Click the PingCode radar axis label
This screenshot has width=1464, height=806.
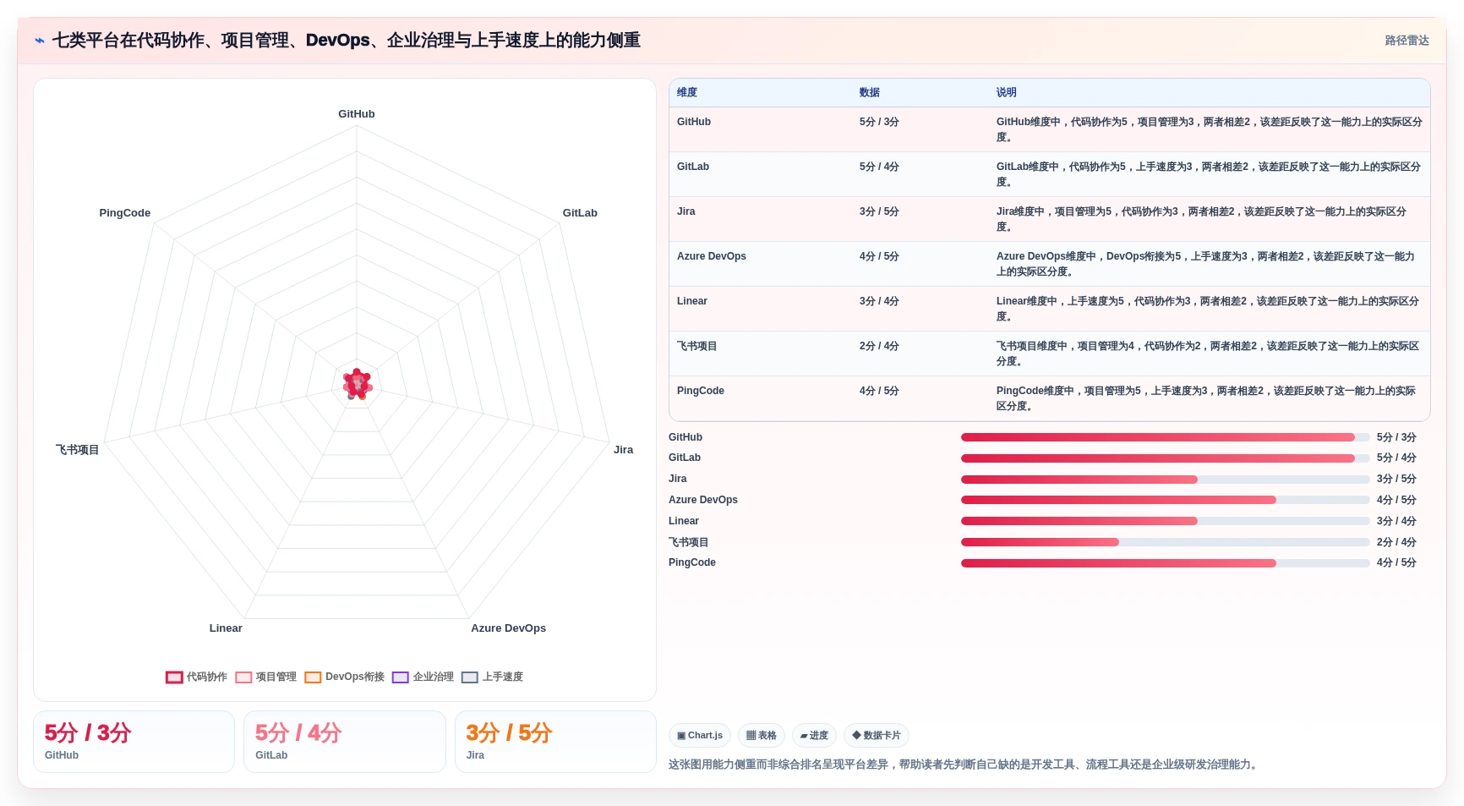[125, 213]
